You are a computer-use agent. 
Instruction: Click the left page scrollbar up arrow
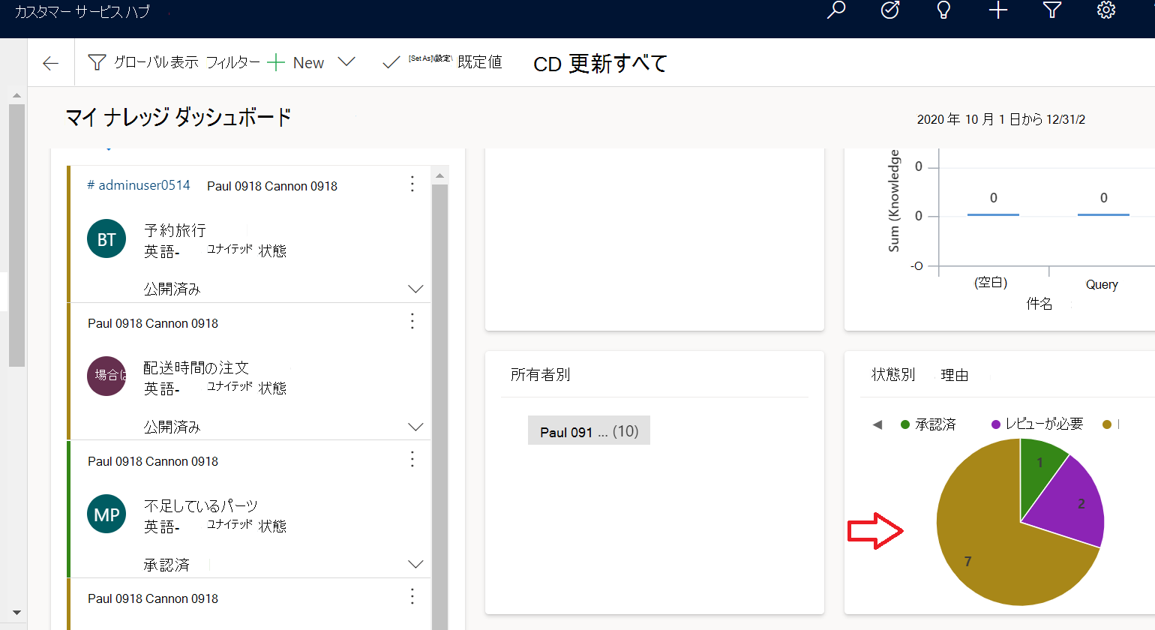(16, 96)
